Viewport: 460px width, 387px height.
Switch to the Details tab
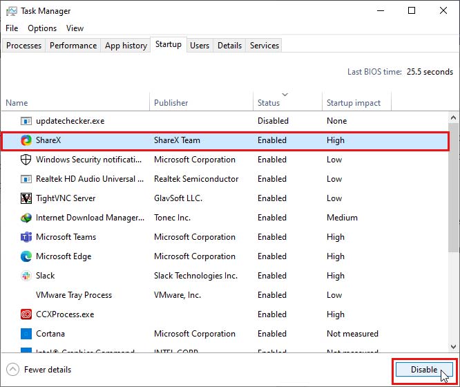[x=229, y=46]
